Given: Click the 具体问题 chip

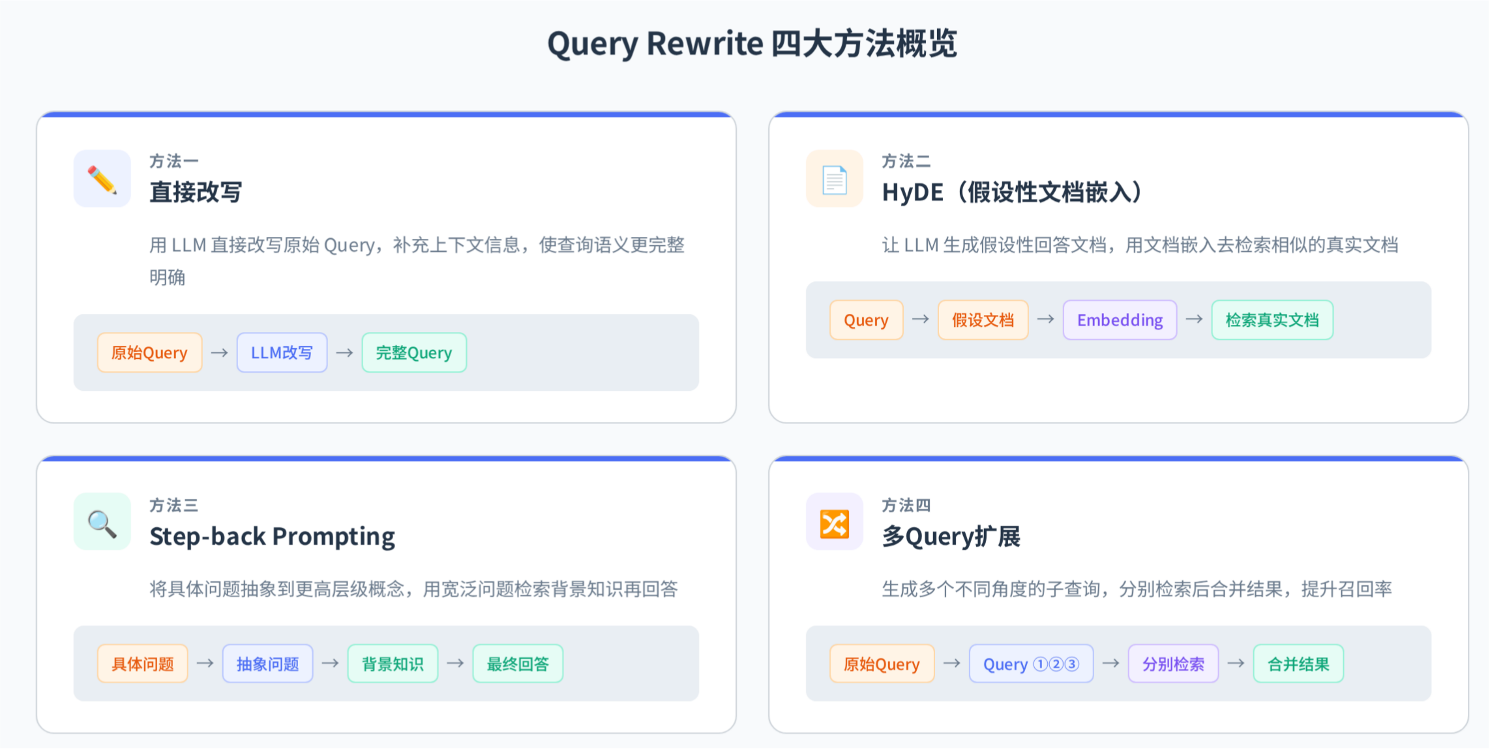Looking at the screenshot, I should (x=142, y=664).
